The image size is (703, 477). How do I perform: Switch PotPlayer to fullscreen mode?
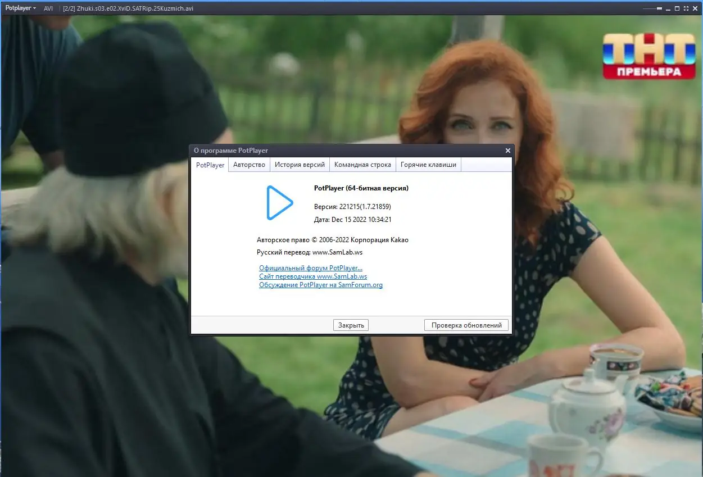click(686, 8)
